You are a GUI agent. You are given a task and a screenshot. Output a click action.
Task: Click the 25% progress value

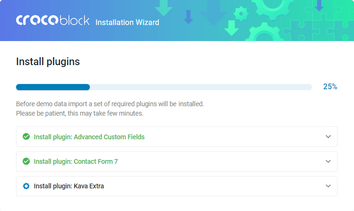pos(330,86)
